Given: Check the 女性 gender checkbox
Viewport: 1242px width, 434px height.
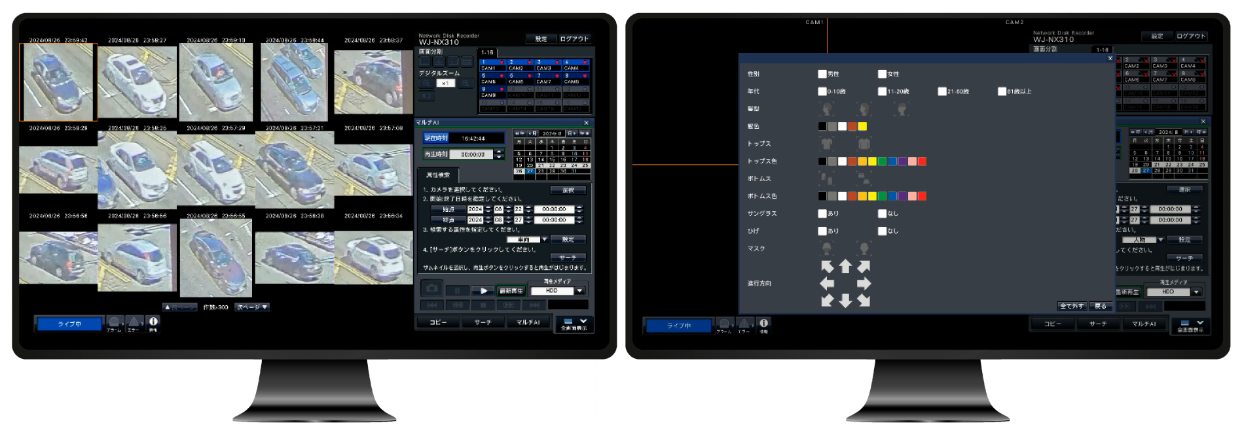Looking at the screenshot, I should [882, 74].
